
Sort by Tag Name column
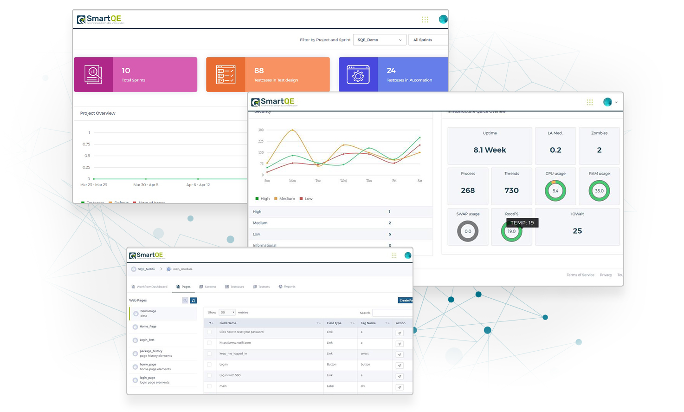(x=375, y=323)
